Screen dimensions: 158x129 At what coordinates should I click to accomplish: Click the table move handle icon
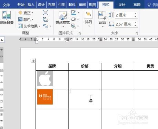click(x=33, y=61)
